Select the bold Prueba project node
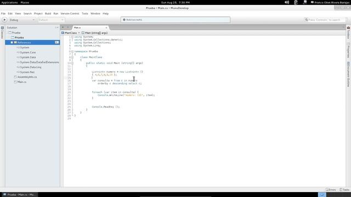This screenshot has width=351, height=197. [x=19, y=38]
